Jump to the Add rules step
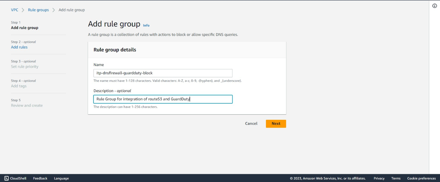The height and width of the screenshot is (182, 440). click(x=19, y=47)
